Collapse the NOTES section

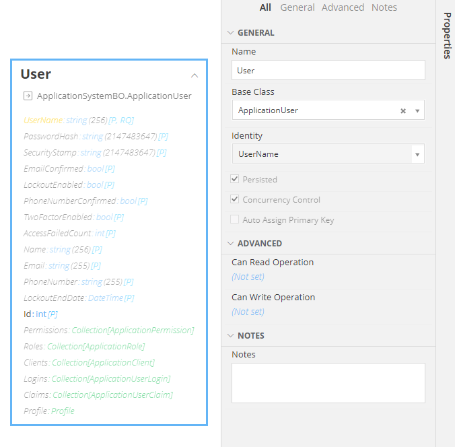point(231,335)
